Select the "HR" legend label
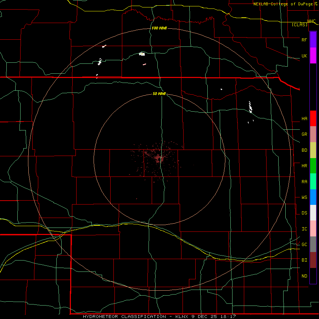Viewport: 319px width, 319px height. point(304,166)
